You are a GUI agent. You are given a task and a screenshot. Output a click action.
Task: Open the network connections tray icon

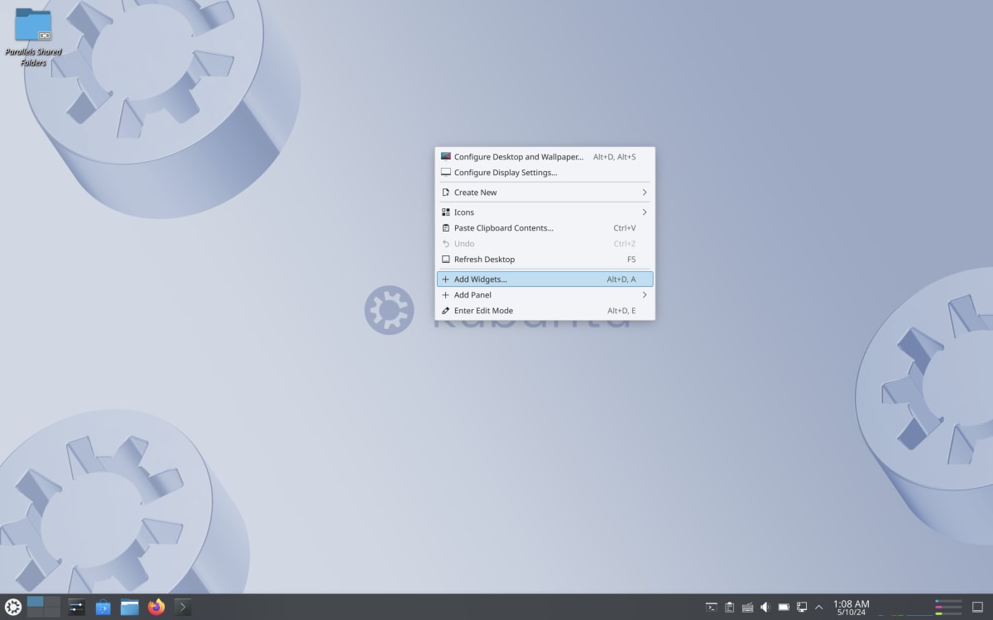tap(802, 608)
